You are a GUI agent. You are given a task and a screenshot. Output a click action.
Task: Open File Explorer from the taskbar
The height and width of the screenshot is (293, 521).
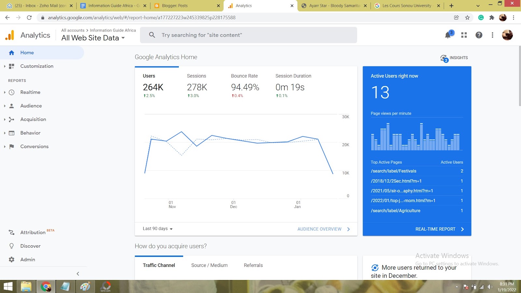point(26,287)
